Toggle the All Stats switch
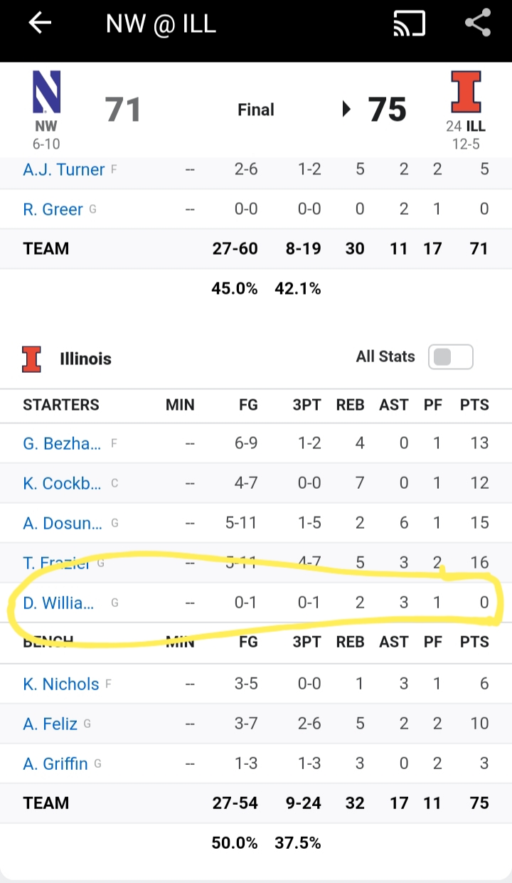This screenshot has height=883, width=512. point(450,357)
